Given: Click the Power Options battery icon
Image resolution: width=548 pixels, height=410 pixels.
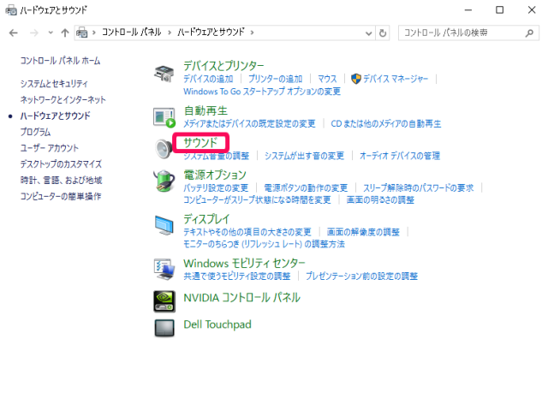Looking at the screenshot, I should [x=164, y=181].
